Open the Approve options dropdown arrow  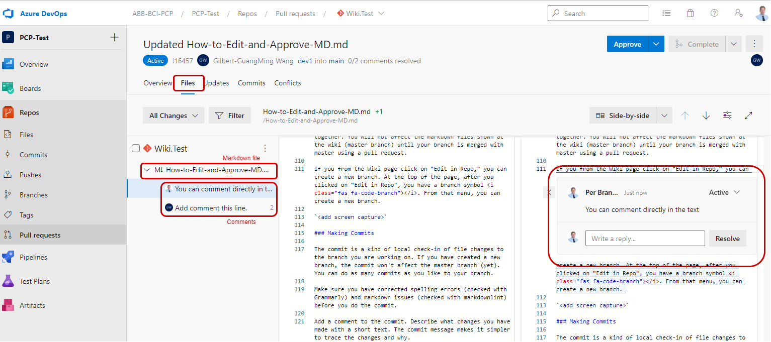coord(656,44)
